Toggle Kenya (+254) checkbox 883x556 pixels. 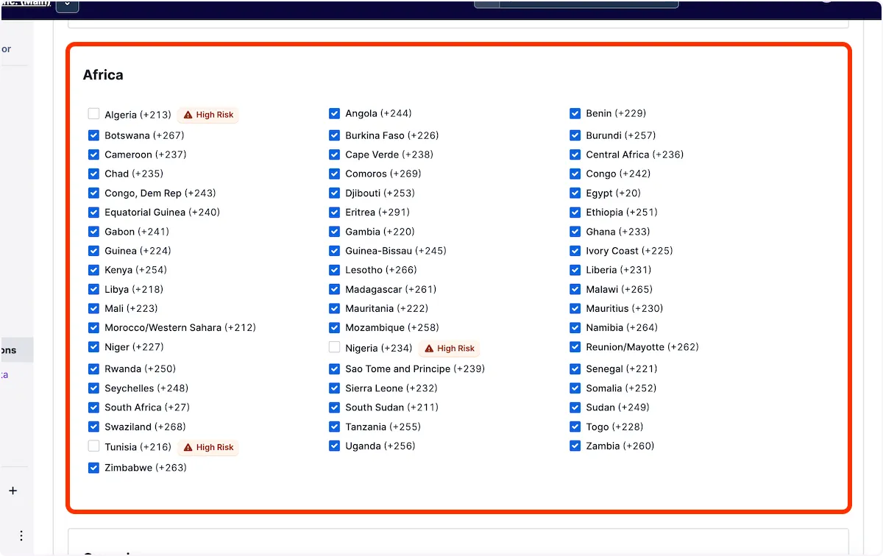click(x=93, y=269)
